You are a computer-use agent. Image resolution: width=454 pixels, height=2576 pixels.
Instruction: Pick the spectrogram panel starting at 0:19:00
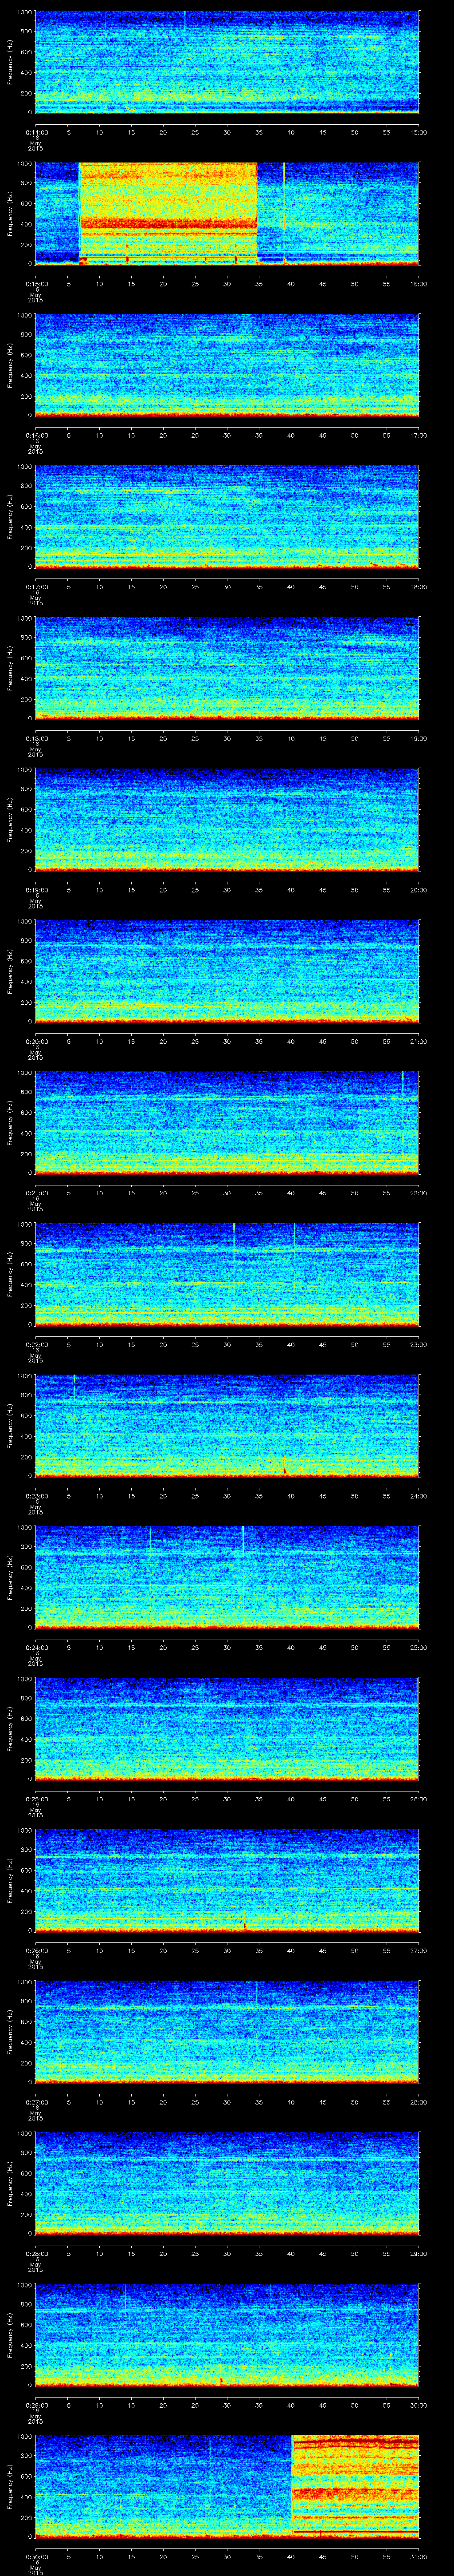click(x=227, y=820)
